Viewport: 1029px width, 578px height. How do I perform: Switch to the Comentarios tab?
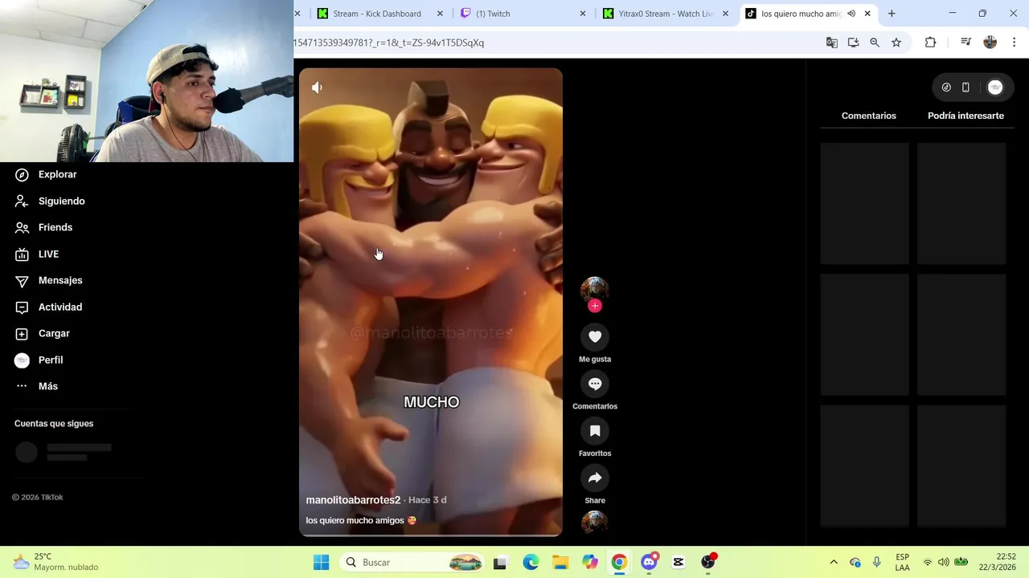click(x=868, y=116)
